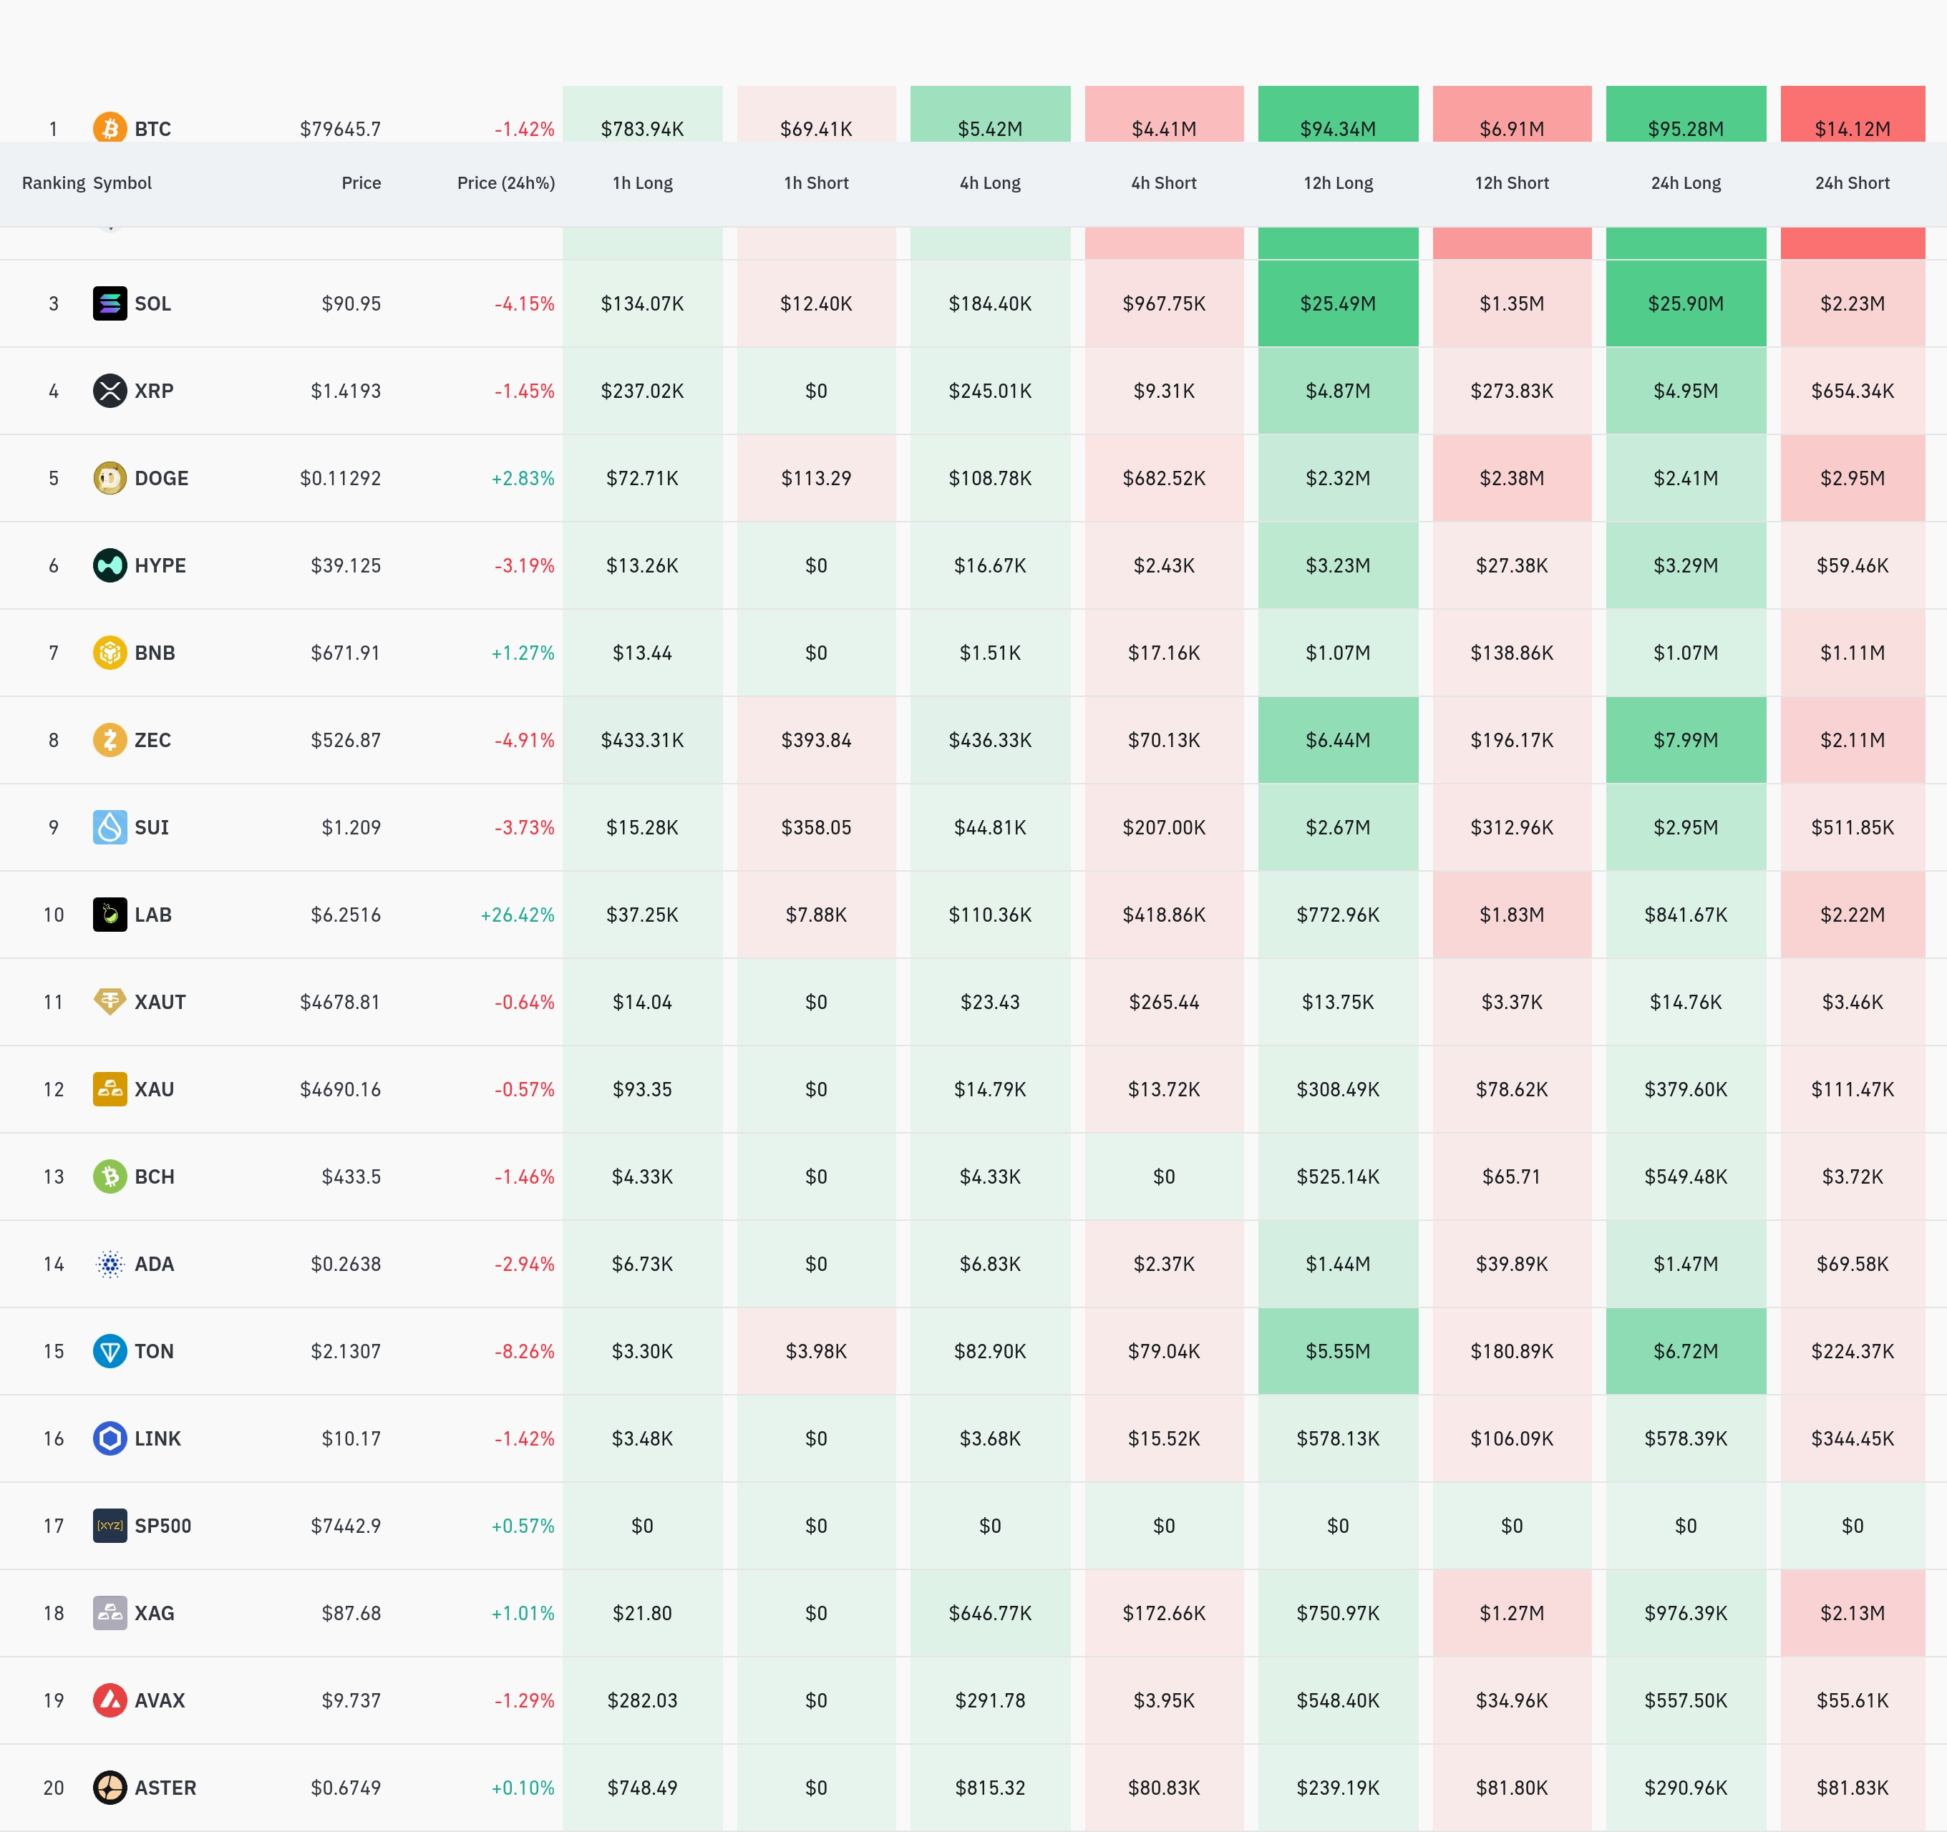
Task: Select BTC 24h Short cell $14.12M
Action: (1852, 114)
